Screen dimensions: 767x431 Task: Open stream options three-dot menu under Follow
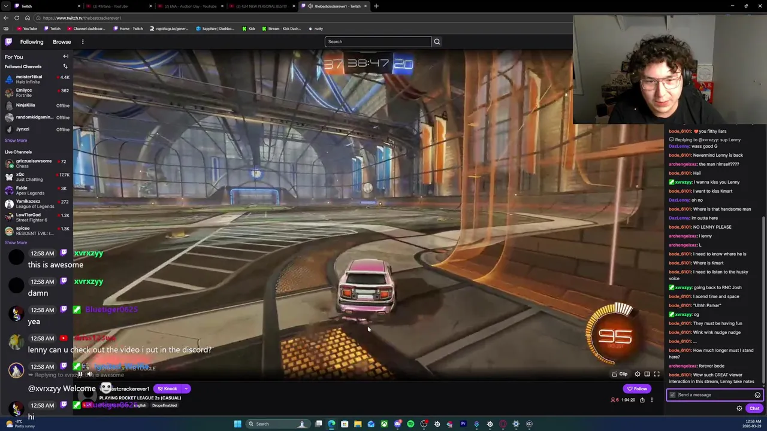point(652,400)
